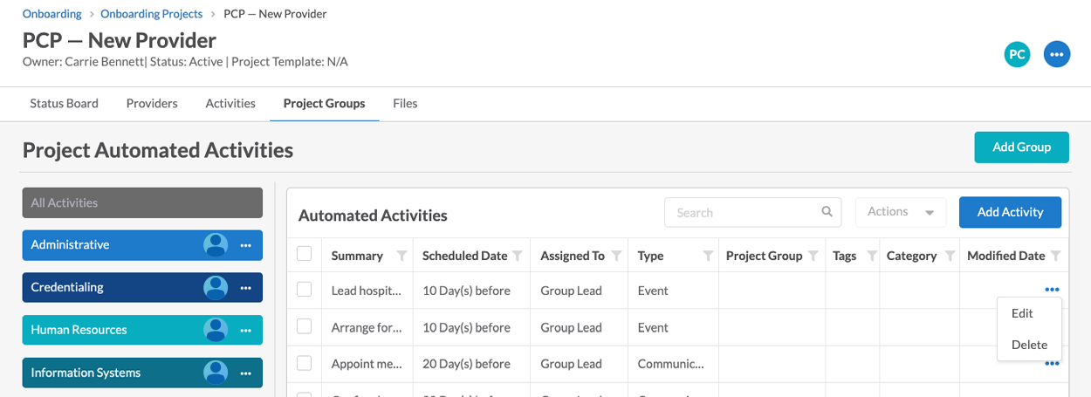This screenshot has height=397, width=1091.
Task: Filter the Assigned To column
Action: 616,256
